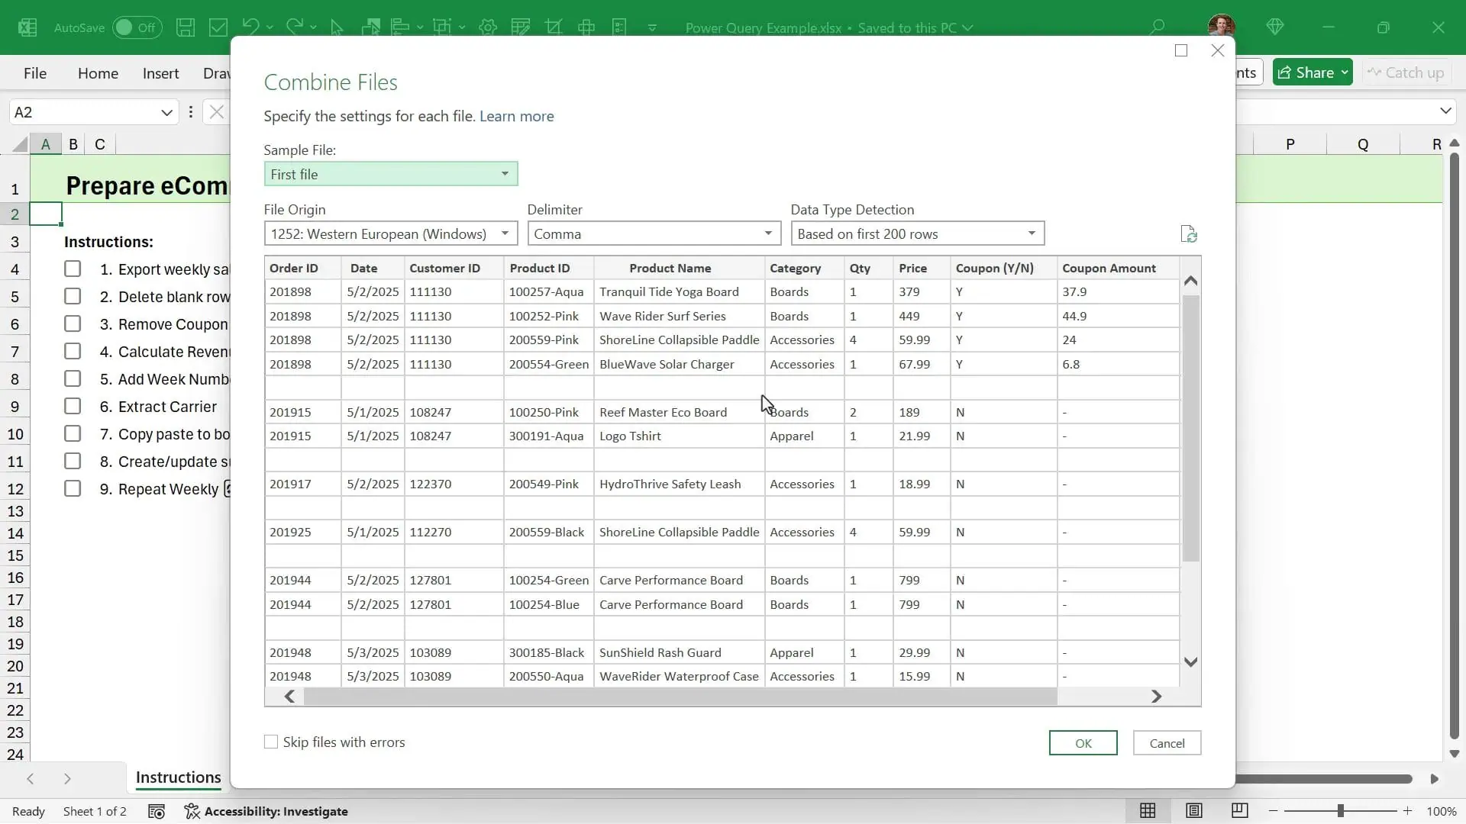1466x824 pixels.
Task: Refresh the data preview in Combine Files dialog
Action: point(1189,233)
